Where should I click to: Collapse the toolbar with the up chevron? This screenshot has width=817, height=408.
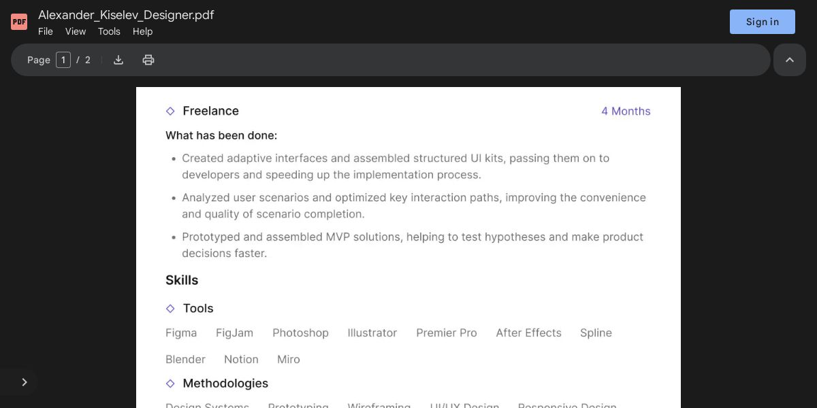(790, 60)
